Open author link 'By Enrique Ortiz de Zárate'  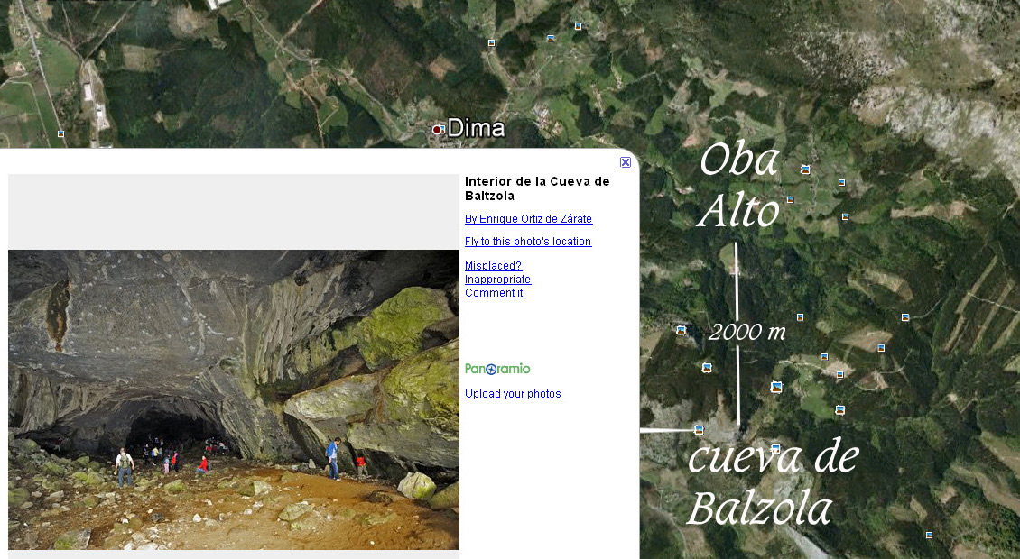point(528,219)
